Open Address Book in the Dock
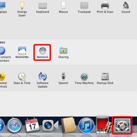Screen dimensions: 137x137 [x=68, y=125]
